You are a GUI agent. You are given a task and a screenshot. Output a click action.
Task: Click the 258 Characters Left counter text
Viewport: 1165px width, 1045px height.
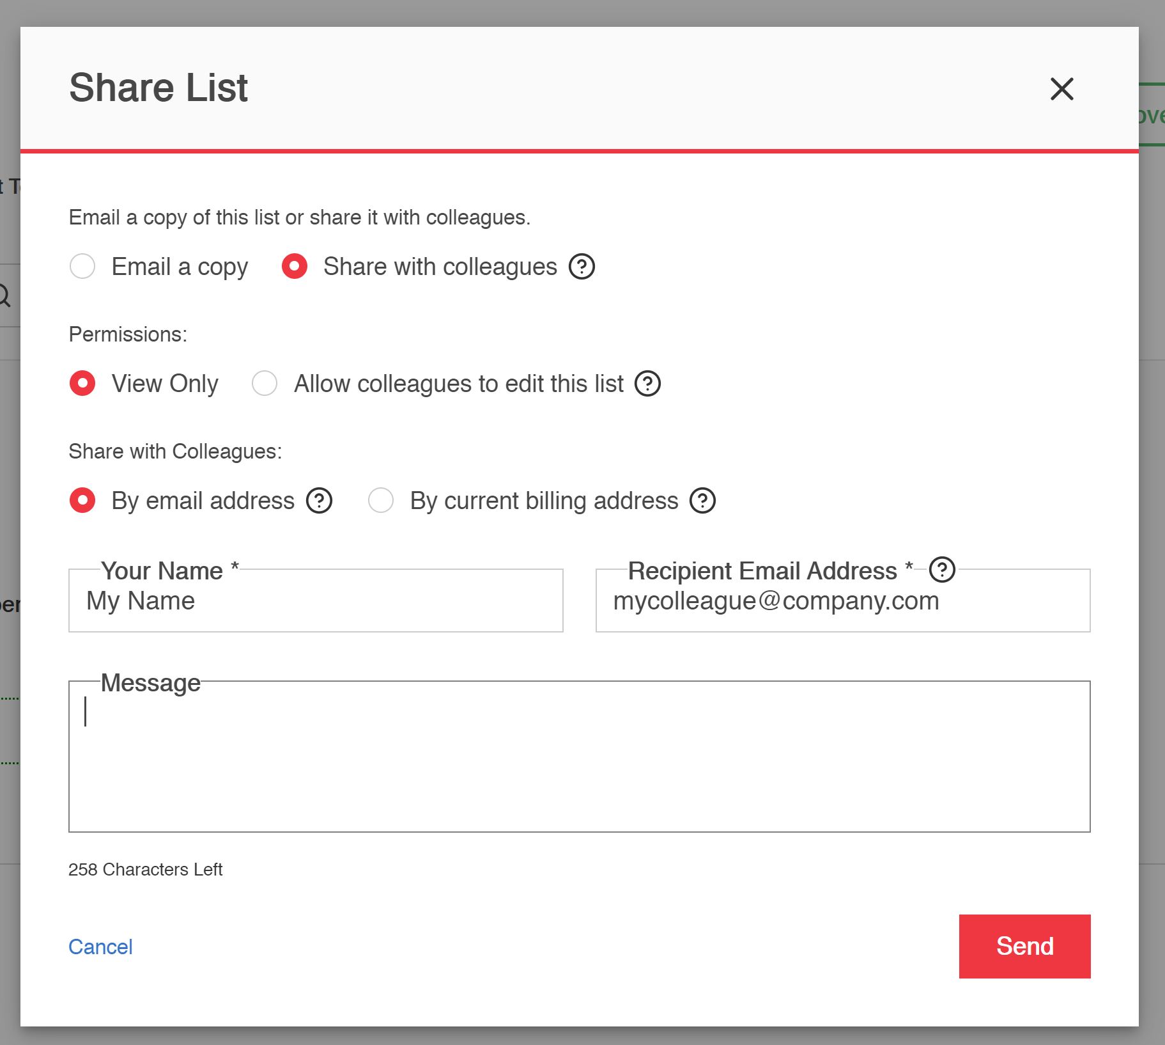pos(145,870)
